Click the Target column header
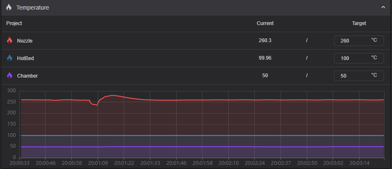The height and width of the screenshot is (169, 392). 359,23
